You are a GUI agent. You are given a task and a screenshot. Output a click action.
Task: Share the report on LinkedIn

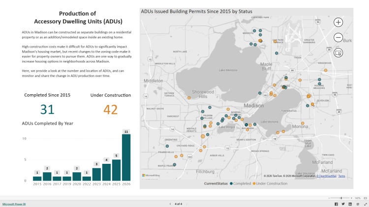tap(350, 204)
